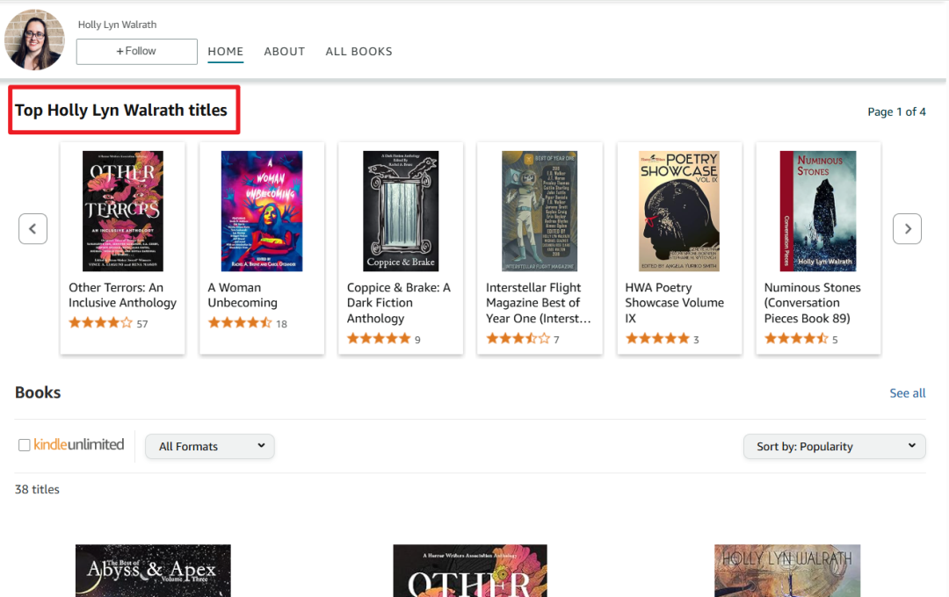Open HWA Poetry Showcase Volume IX title
This screenshot has width=949, height=597.
674,303
